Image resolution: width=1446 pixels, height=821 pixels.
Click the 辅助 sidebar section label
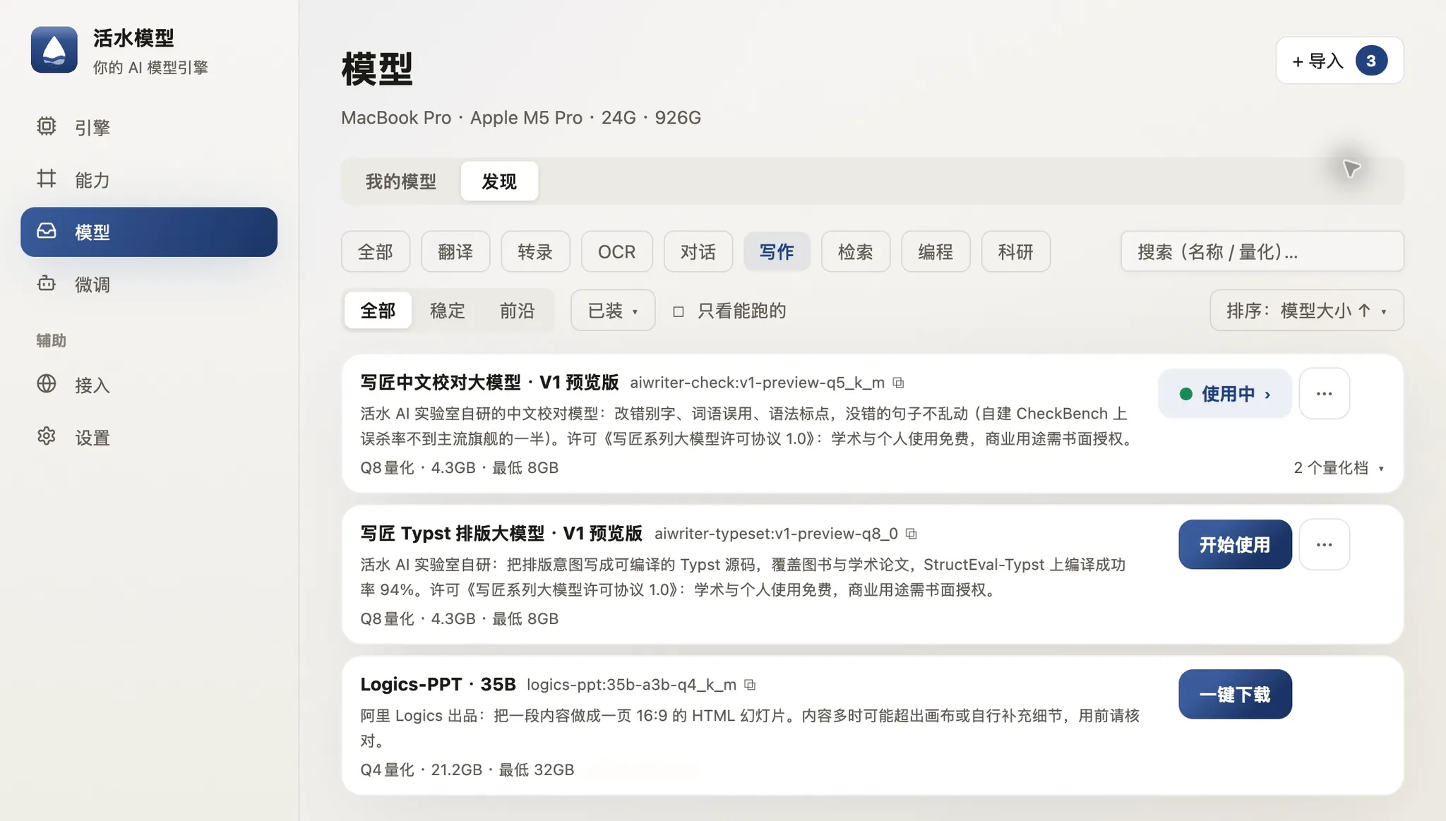pos(52,340)
